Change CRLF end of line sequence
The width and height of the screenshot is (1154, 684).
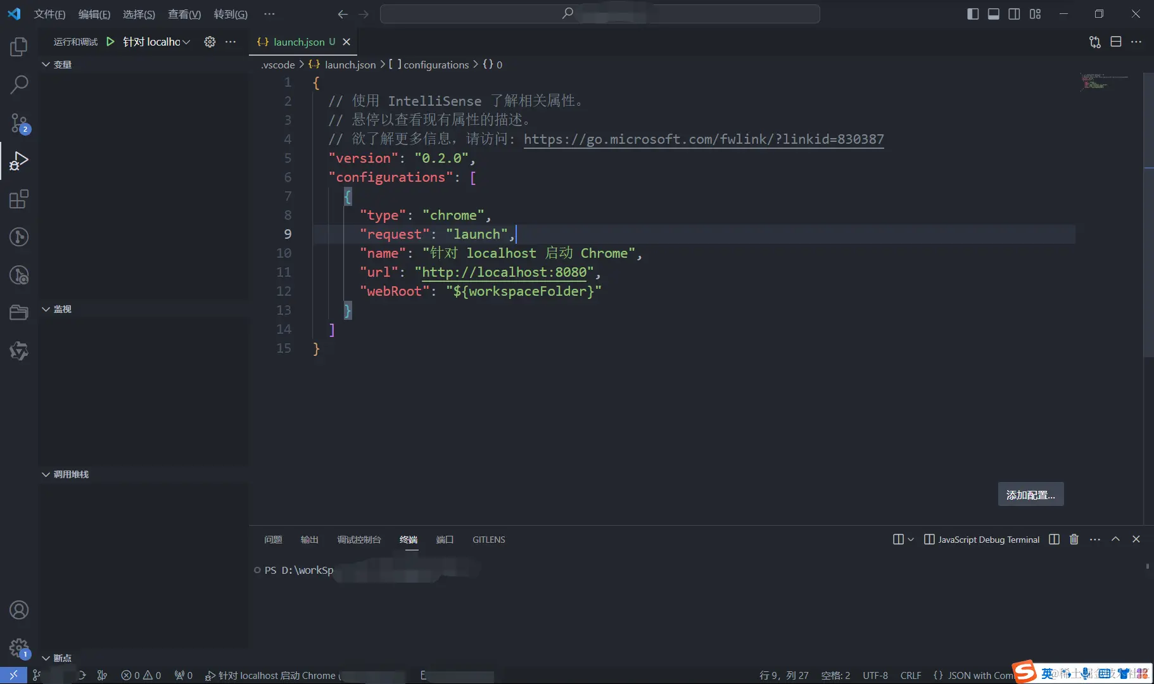pyautogui.click(x=911, y=675)
